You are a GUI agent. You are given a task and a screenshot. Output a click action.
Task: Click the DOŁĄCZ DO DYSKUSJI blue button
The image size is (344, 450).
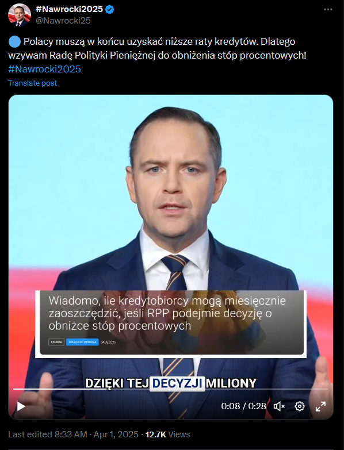[82, 342]
